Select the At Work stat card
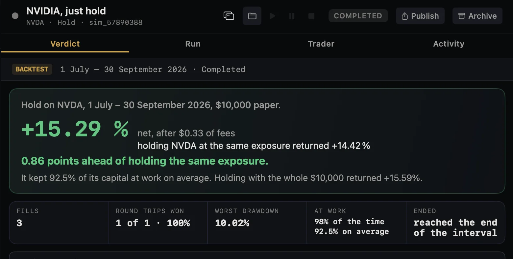This screenshot has width=513, height=259. click(x=356, y=223)
